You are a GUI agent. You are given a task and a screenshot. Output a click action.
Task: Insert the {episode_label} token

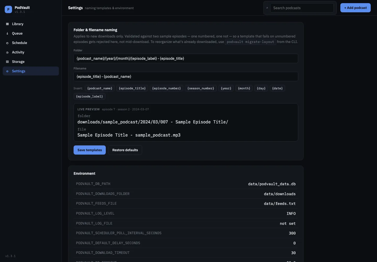90,96
